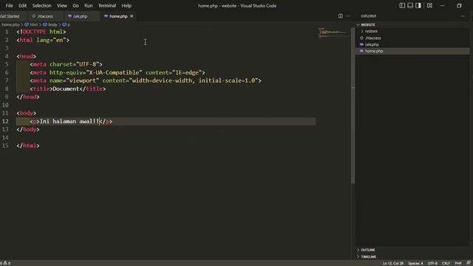Click the gear icon on .htaccess tab
This screenshot has width=473, height=266.
point(33,16)
